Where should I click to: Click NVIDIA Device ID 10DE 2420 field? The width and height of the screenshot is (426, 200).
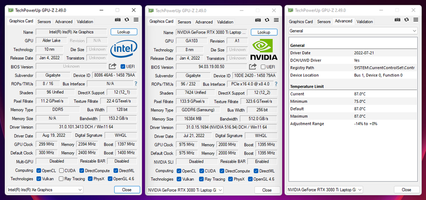pos(255,76)
